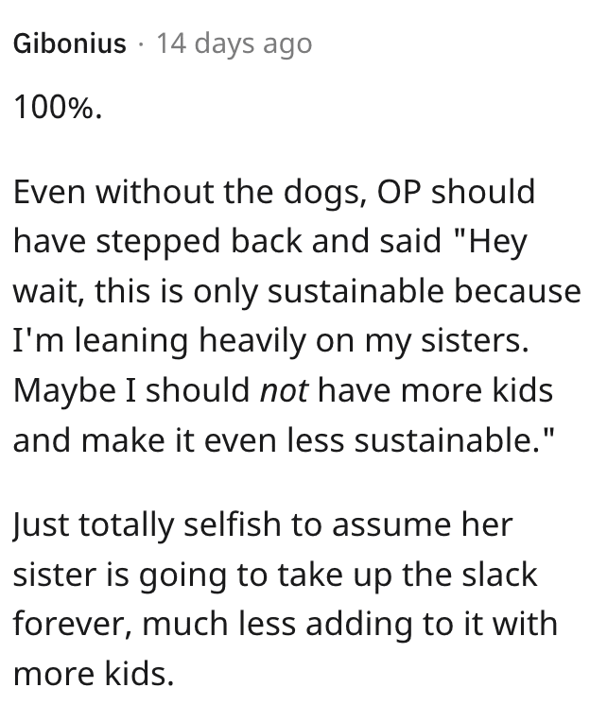
Task: Click the line 'wait, this is only sustainable because'
Action: pos(297,291)
